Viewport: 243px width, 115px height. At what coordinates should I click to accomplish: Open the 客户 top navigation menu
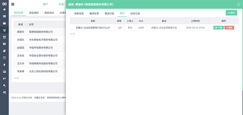coord(45,4)
